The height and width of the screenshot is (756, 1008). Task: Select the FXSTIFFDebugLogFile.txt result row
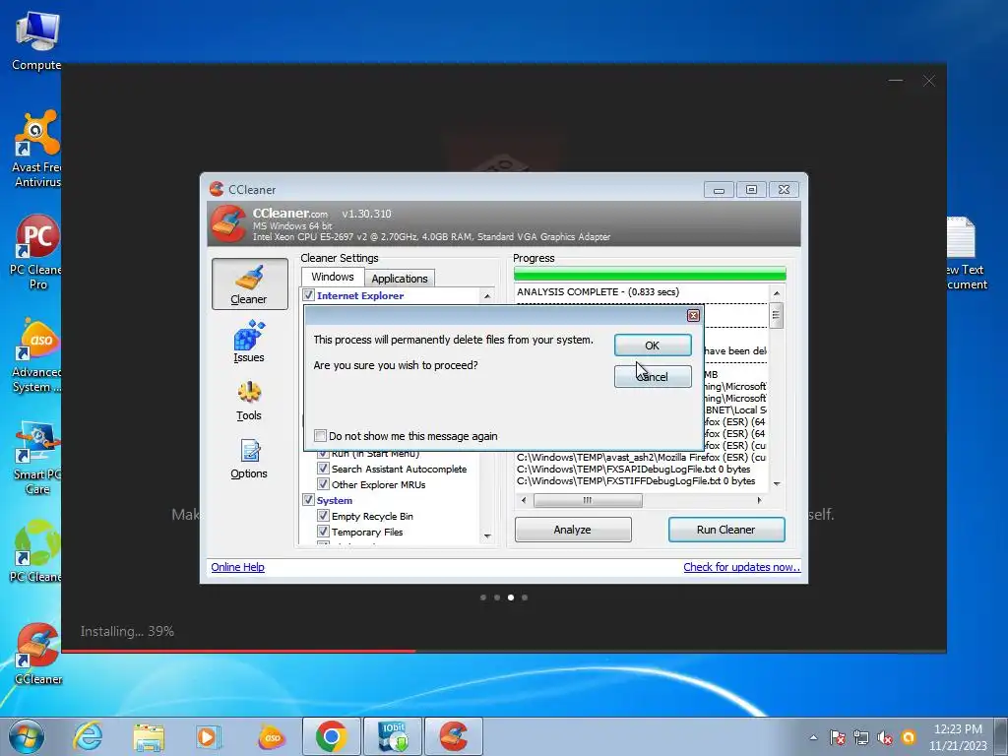tap(636, 480)
